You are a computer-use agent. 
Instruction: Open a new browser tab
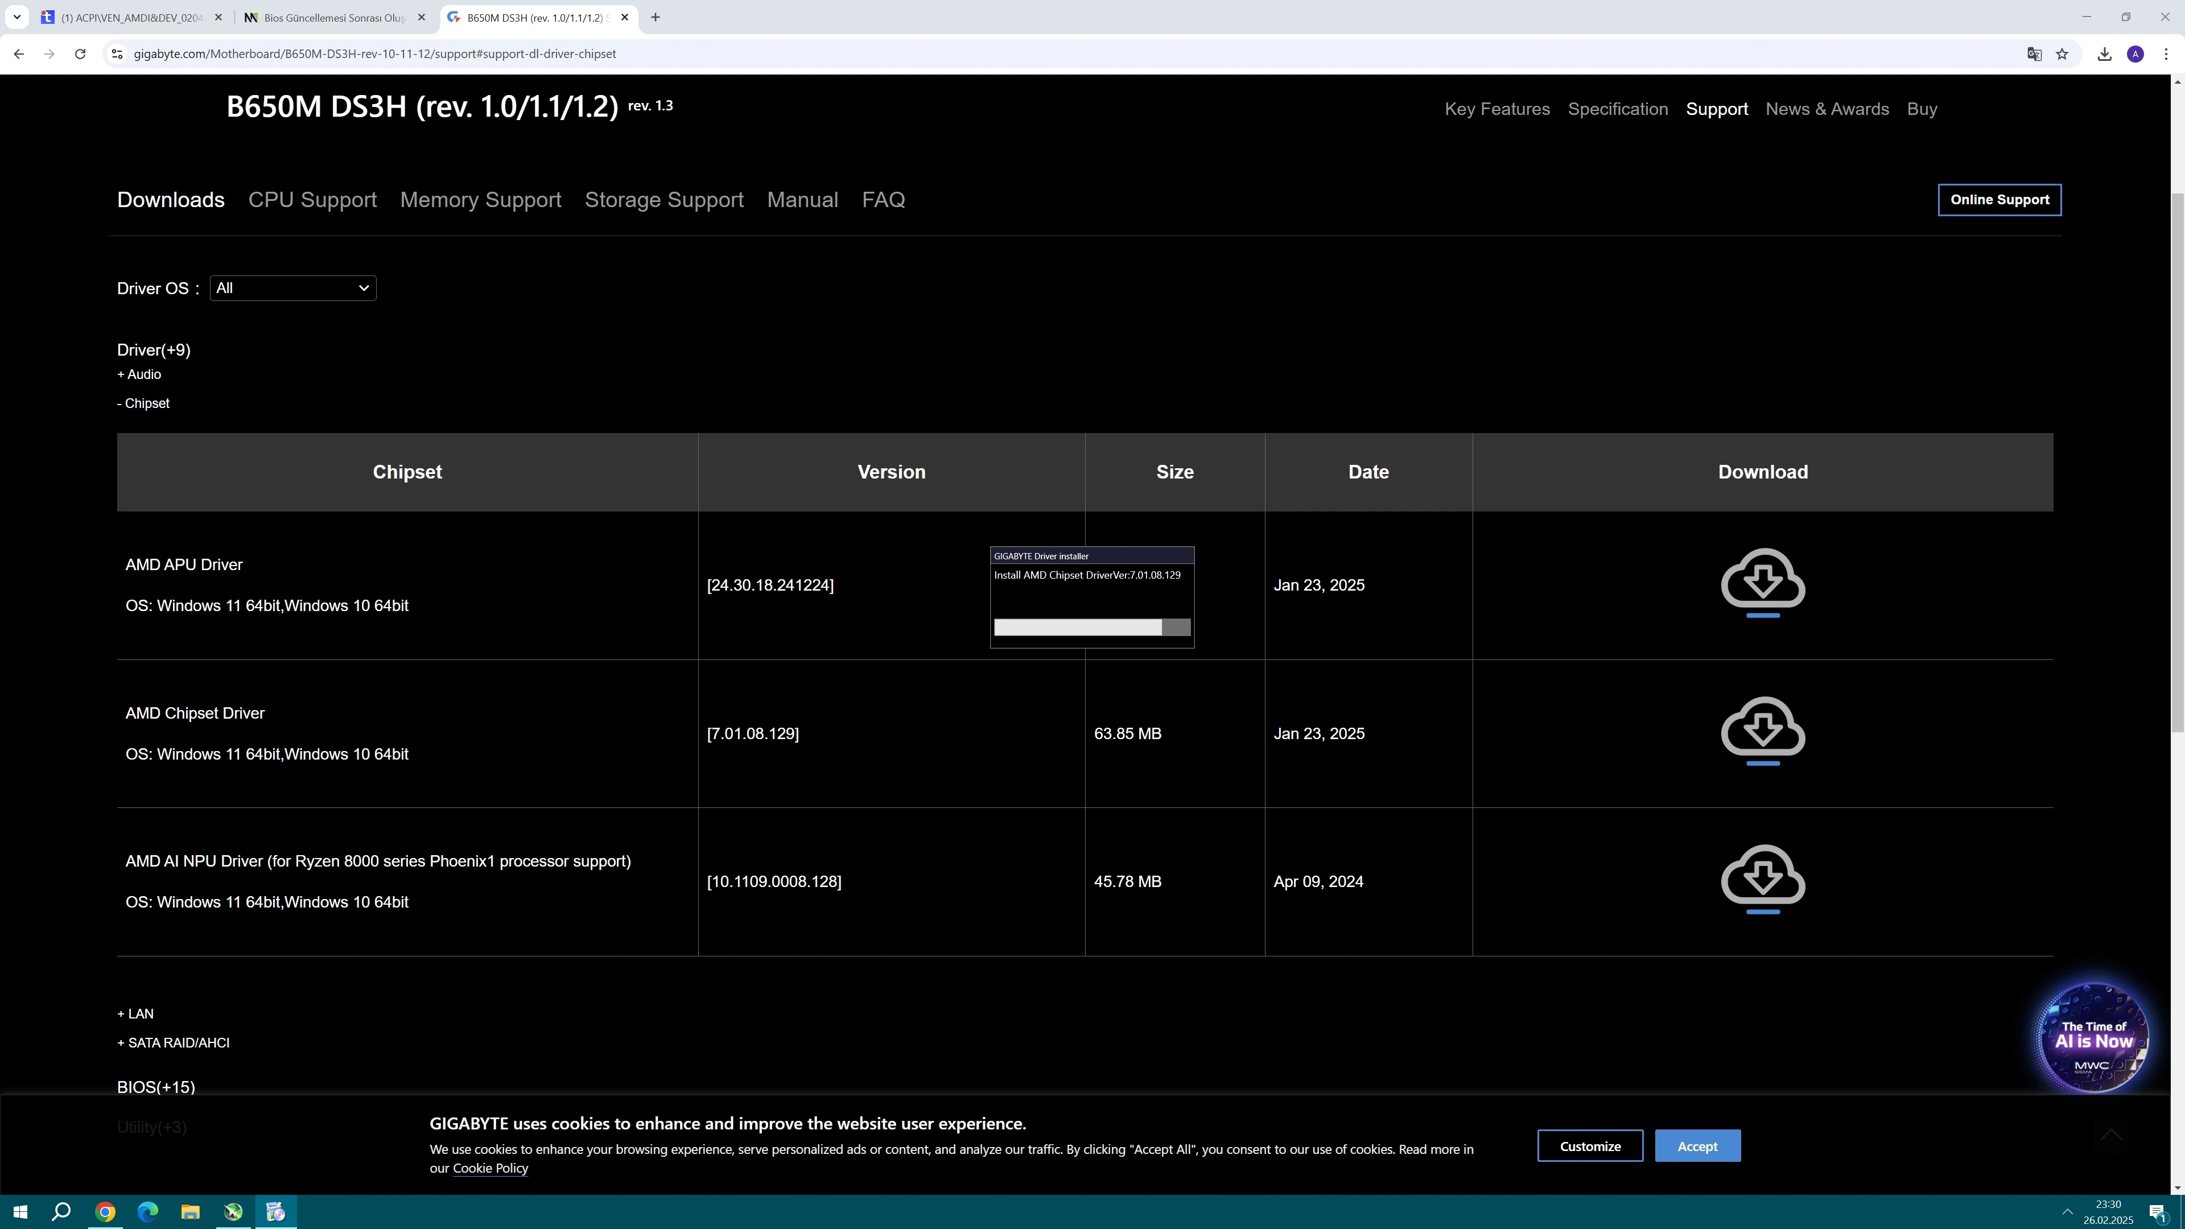coord(655,17)
